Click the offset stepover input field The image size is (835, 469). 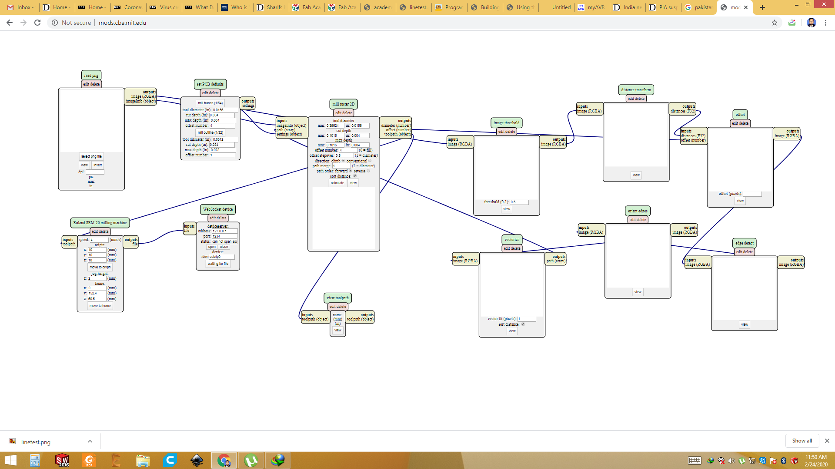(344, 155)
